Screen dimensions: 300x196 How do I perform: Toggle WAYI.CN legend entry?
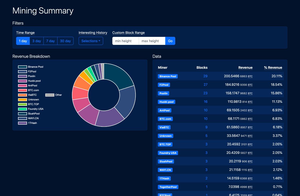click(28, 118)
